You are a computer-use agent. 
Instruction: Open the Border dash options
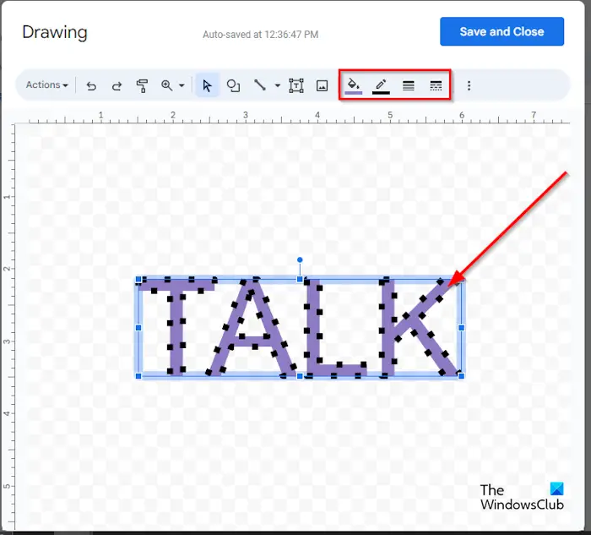point(436,85)
